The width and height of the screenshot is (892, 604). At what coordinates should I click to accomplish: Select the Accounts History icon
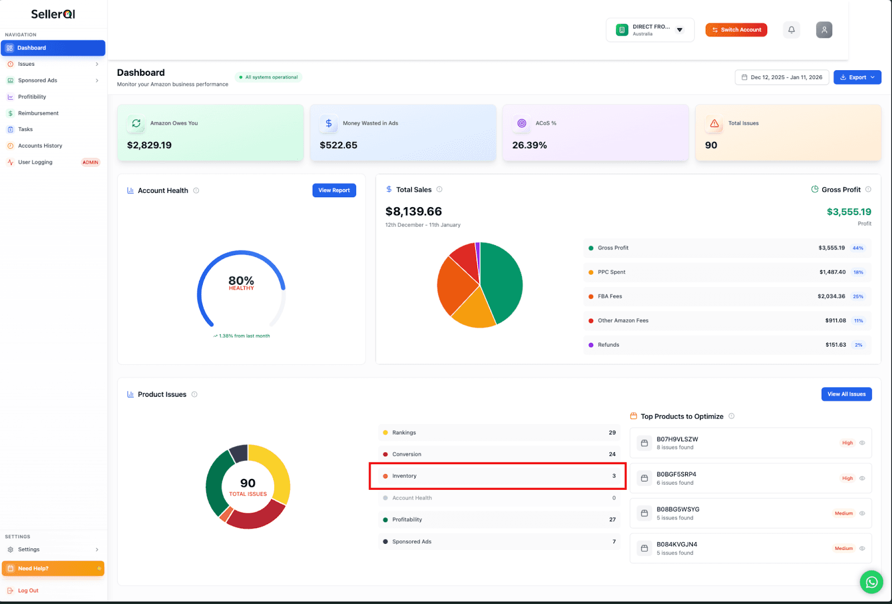(x=11, y=145)
